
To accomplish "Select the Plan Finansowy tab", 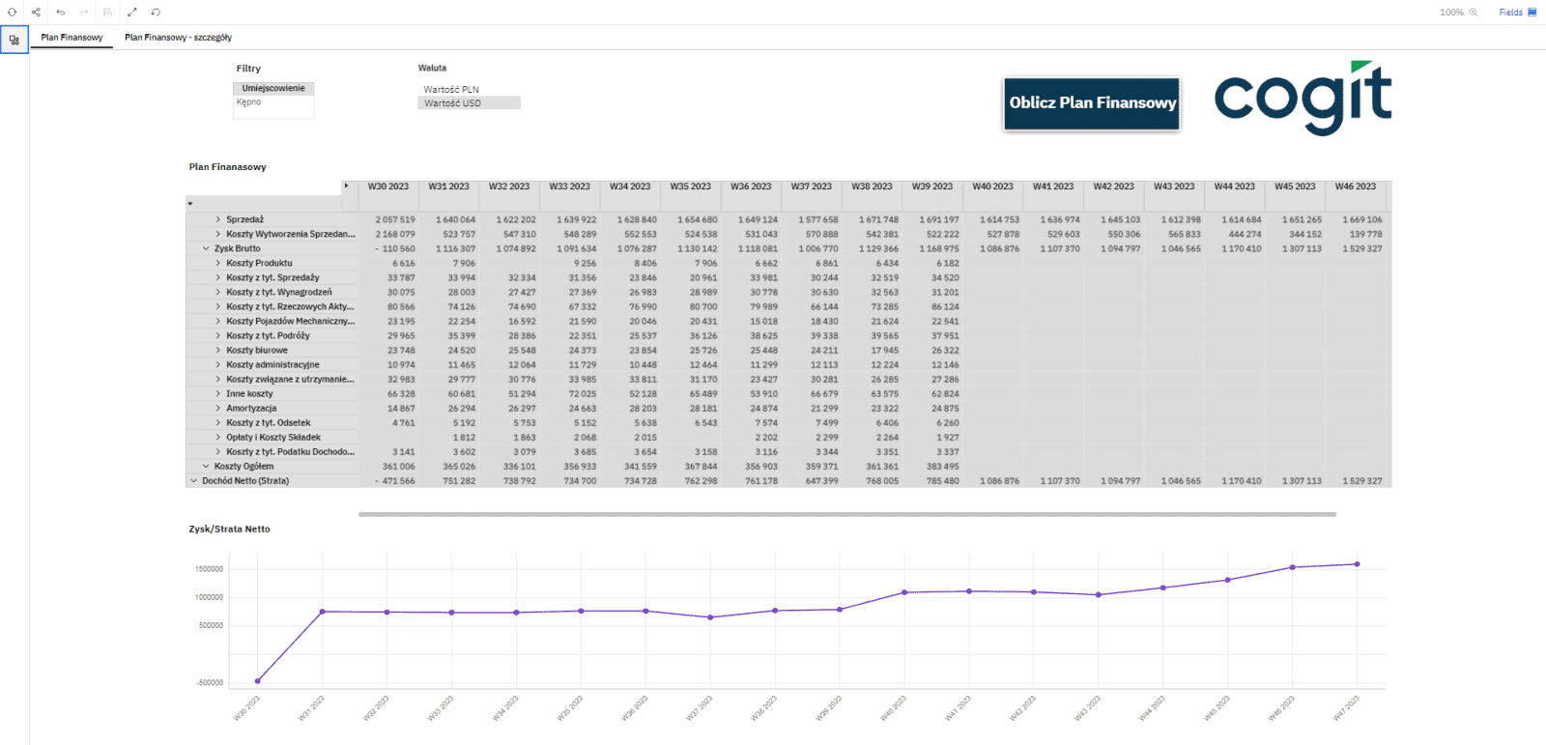I will point(72,38).
